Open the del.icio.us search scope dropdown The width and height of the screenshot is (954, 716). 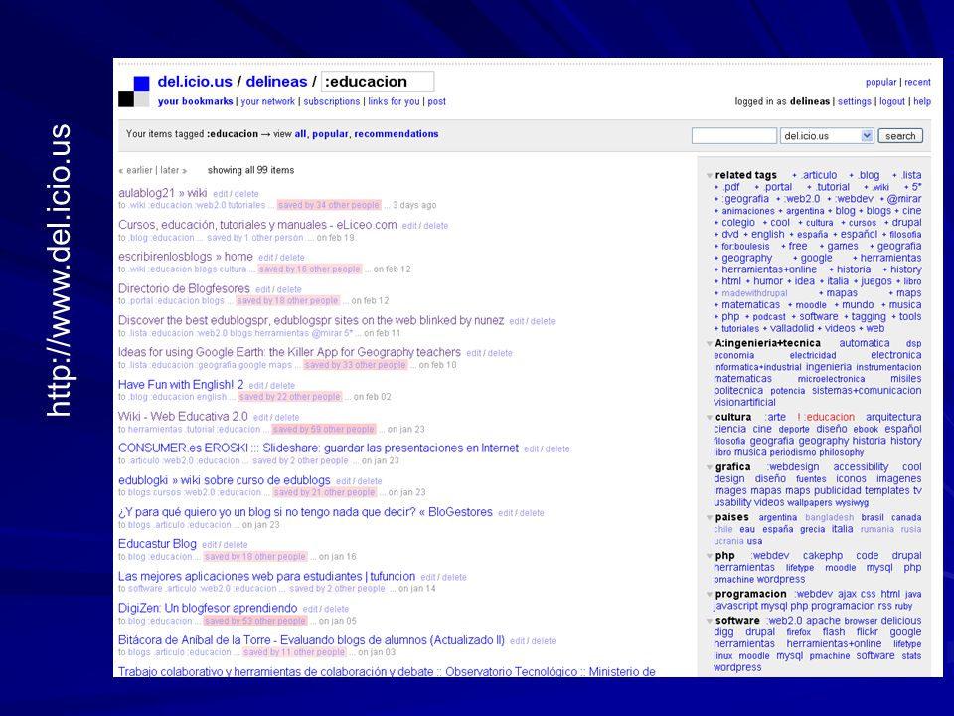(x=827, y=136)
